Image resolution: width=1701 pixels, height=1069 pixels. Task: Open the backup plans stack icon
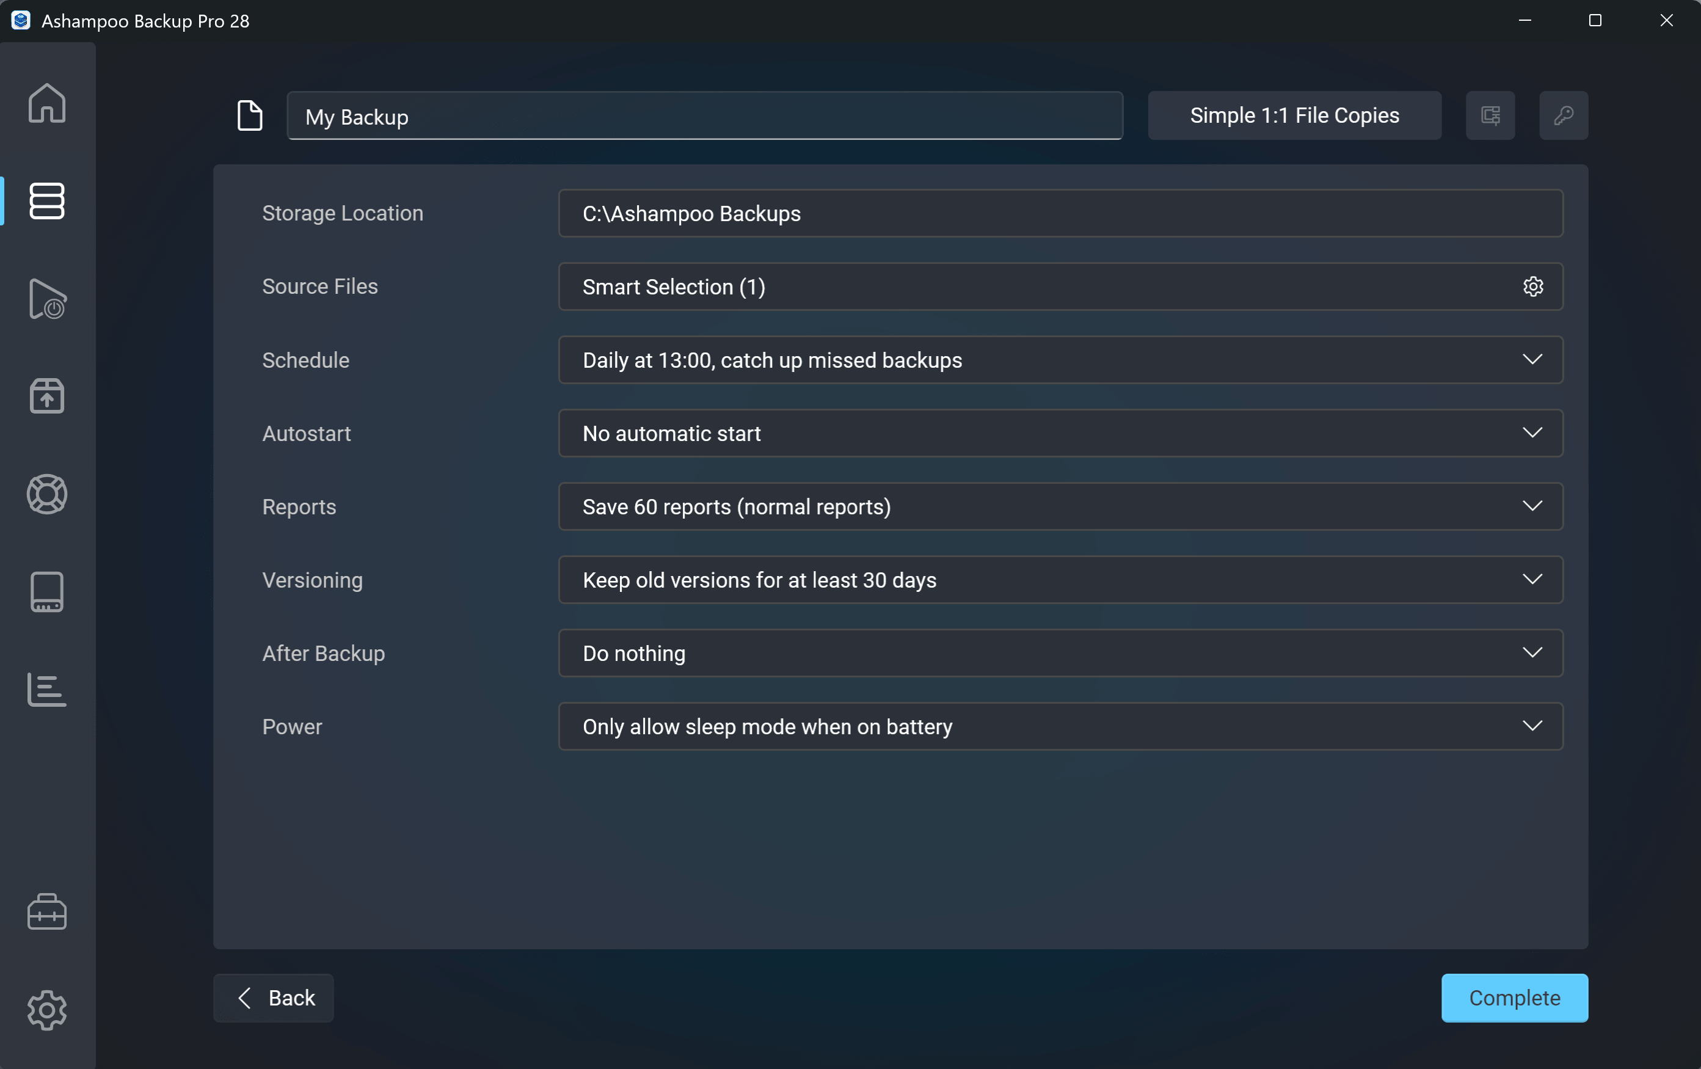[x=47, y=200]
